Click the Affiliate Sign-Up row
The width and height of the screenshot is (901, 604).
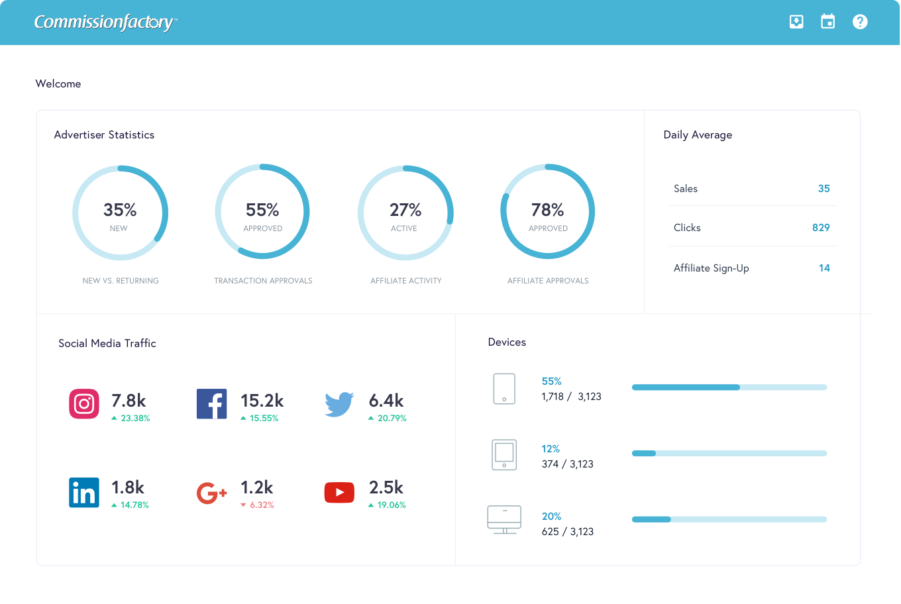point(752,268)
